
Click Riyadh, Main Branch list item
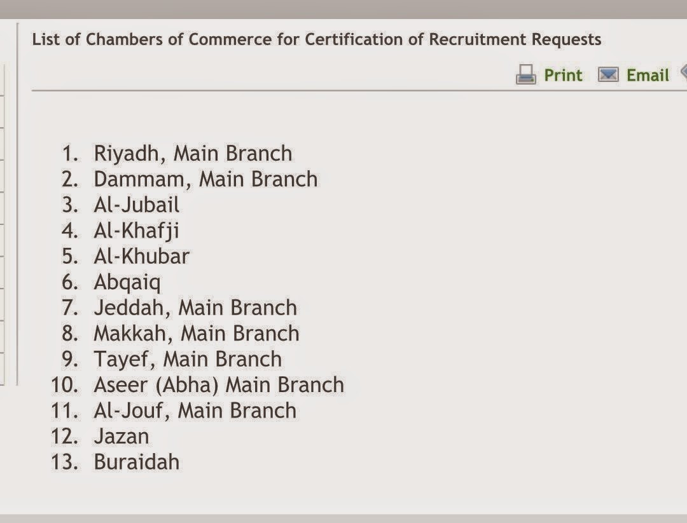pyautogui.click(x=193, y=154)
